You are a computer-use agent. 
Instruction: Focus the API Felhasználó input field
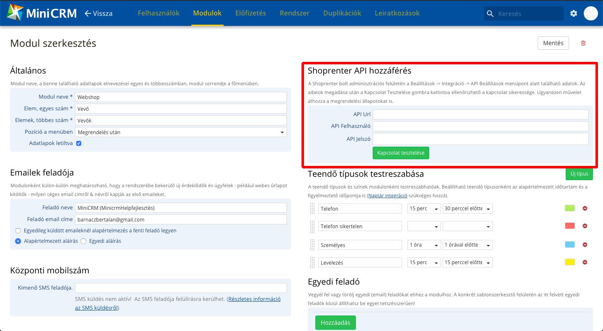point(481,126)
